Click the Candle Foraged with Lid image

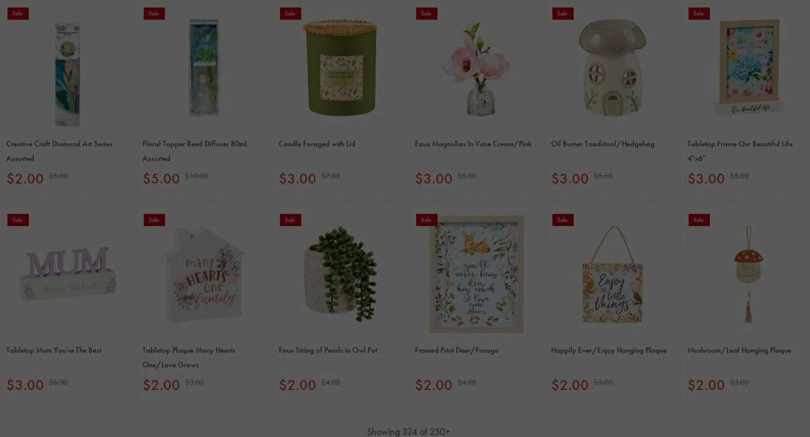pos(340,68)
